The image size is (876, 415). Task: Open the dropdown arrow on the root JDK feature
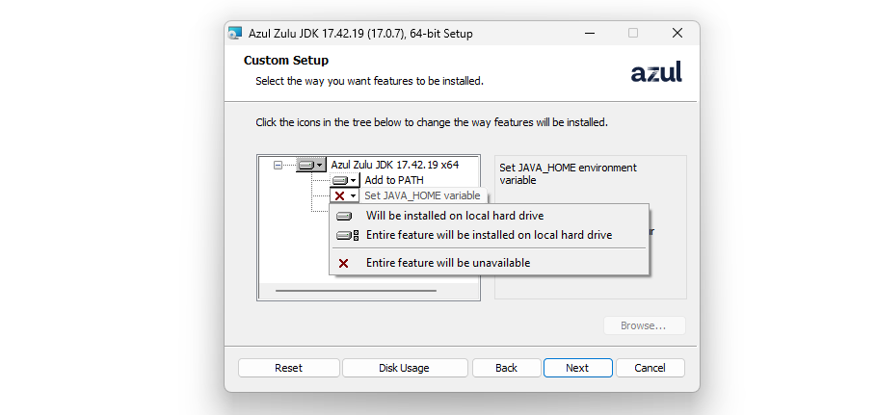pyautogui.click(x=320, y=166)
